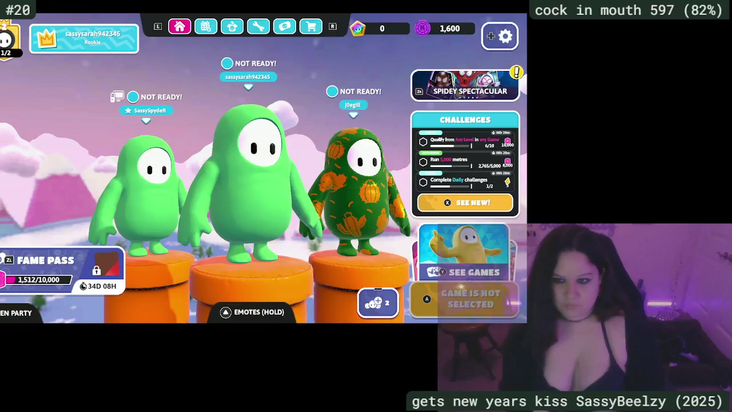Viewport: 732px width, 412px height.
Task: Open the Fame Pass panel
Action: tap(62, 270)
